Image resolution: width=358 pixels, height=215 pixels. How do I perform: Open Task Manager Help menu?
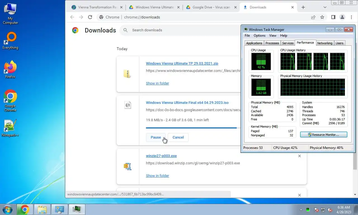[x=284, y=36]
